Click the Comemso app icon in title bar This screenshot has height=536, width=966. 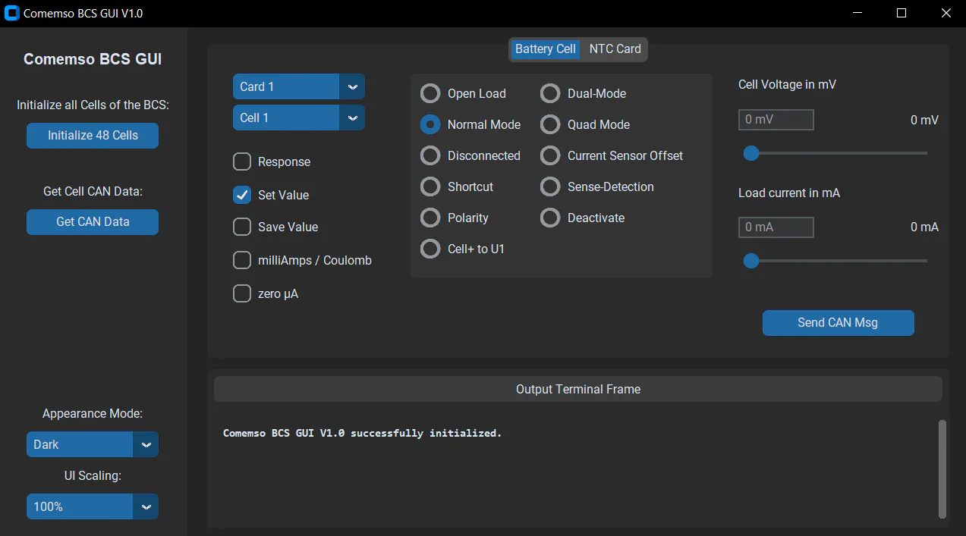12,14
